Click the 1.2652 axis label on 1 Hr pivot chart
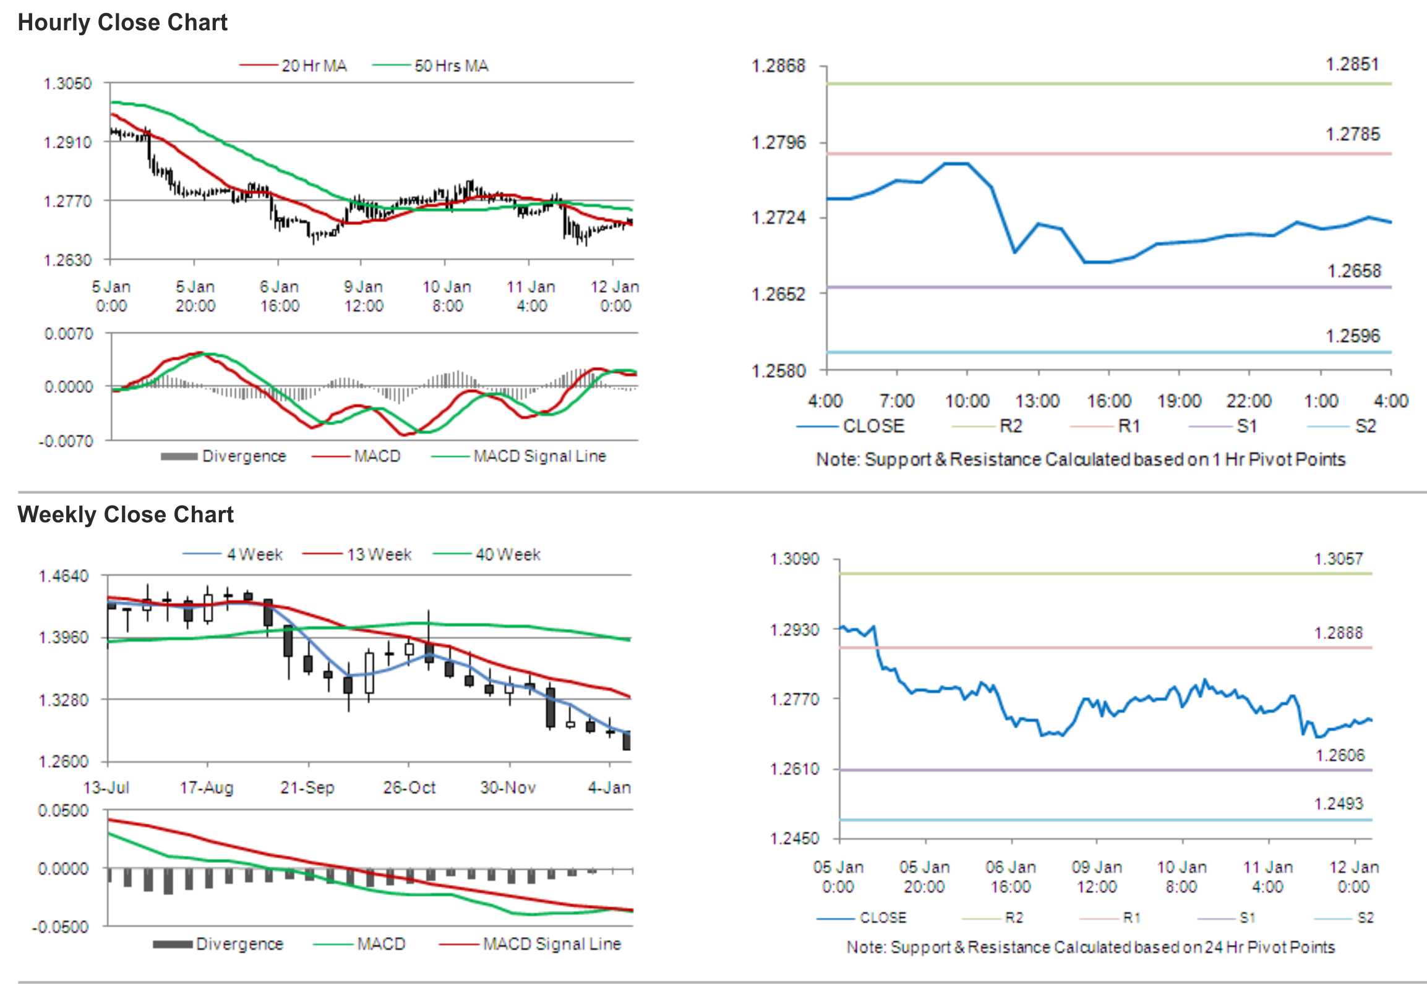Image resolution: width=1427 pixels, height=984 pixels. (x=778, y=294)
